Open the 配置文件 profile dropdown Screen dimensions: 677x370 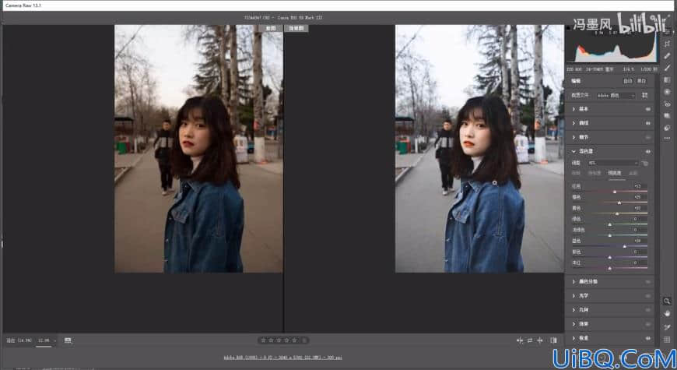tap(616, 95)
